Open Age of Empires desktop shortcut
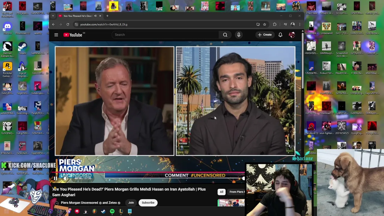The height and width of the screenshot is (216, 384). [22, 69]
